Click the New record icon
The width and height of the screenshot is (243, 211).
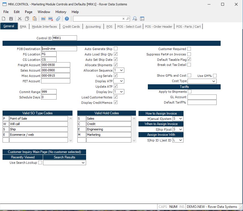click(x=4, y=19)
